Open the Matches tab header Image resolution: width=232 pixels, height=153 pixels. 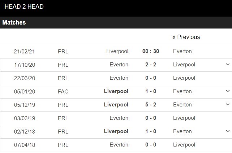(14, 22)
